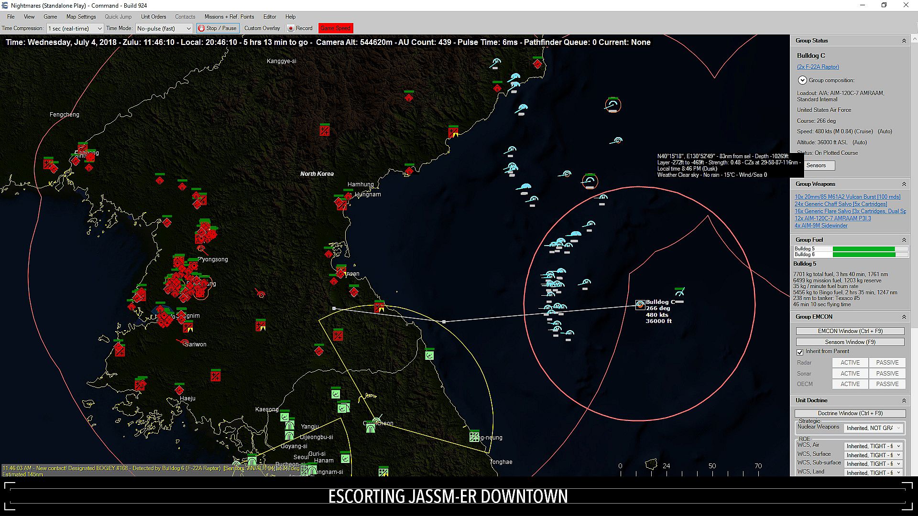Set Sonar to PASSIVE
The width and height of the screenshot is (918, 516).
click(887, 374)
